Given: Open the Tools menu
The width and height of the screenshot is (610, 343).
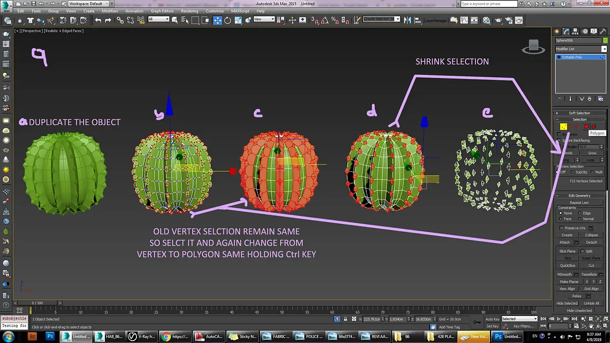Looking at the screenshot, I should point(36,11).
